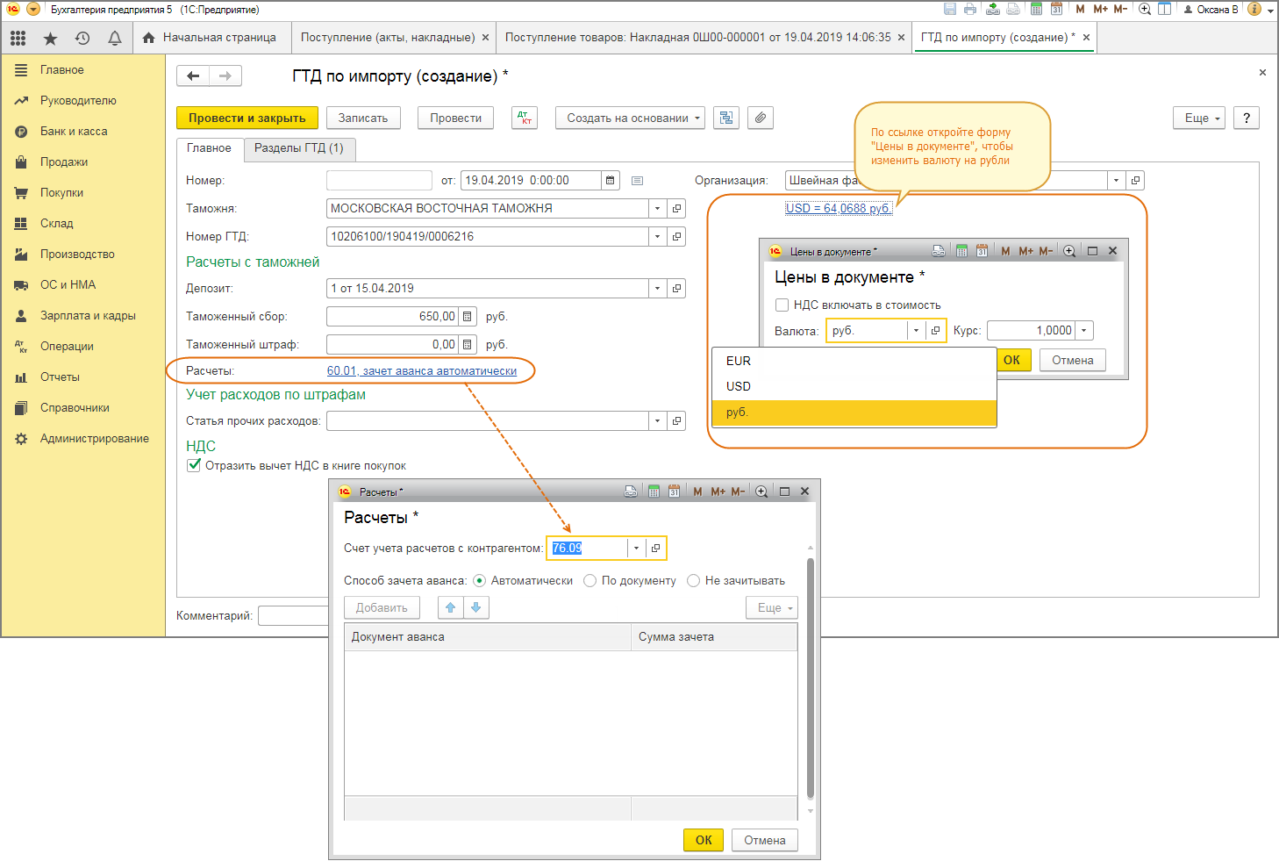This screenshot has width=1279, height=861.
Task: Open the History clock icon
Action: click(82, 38)
